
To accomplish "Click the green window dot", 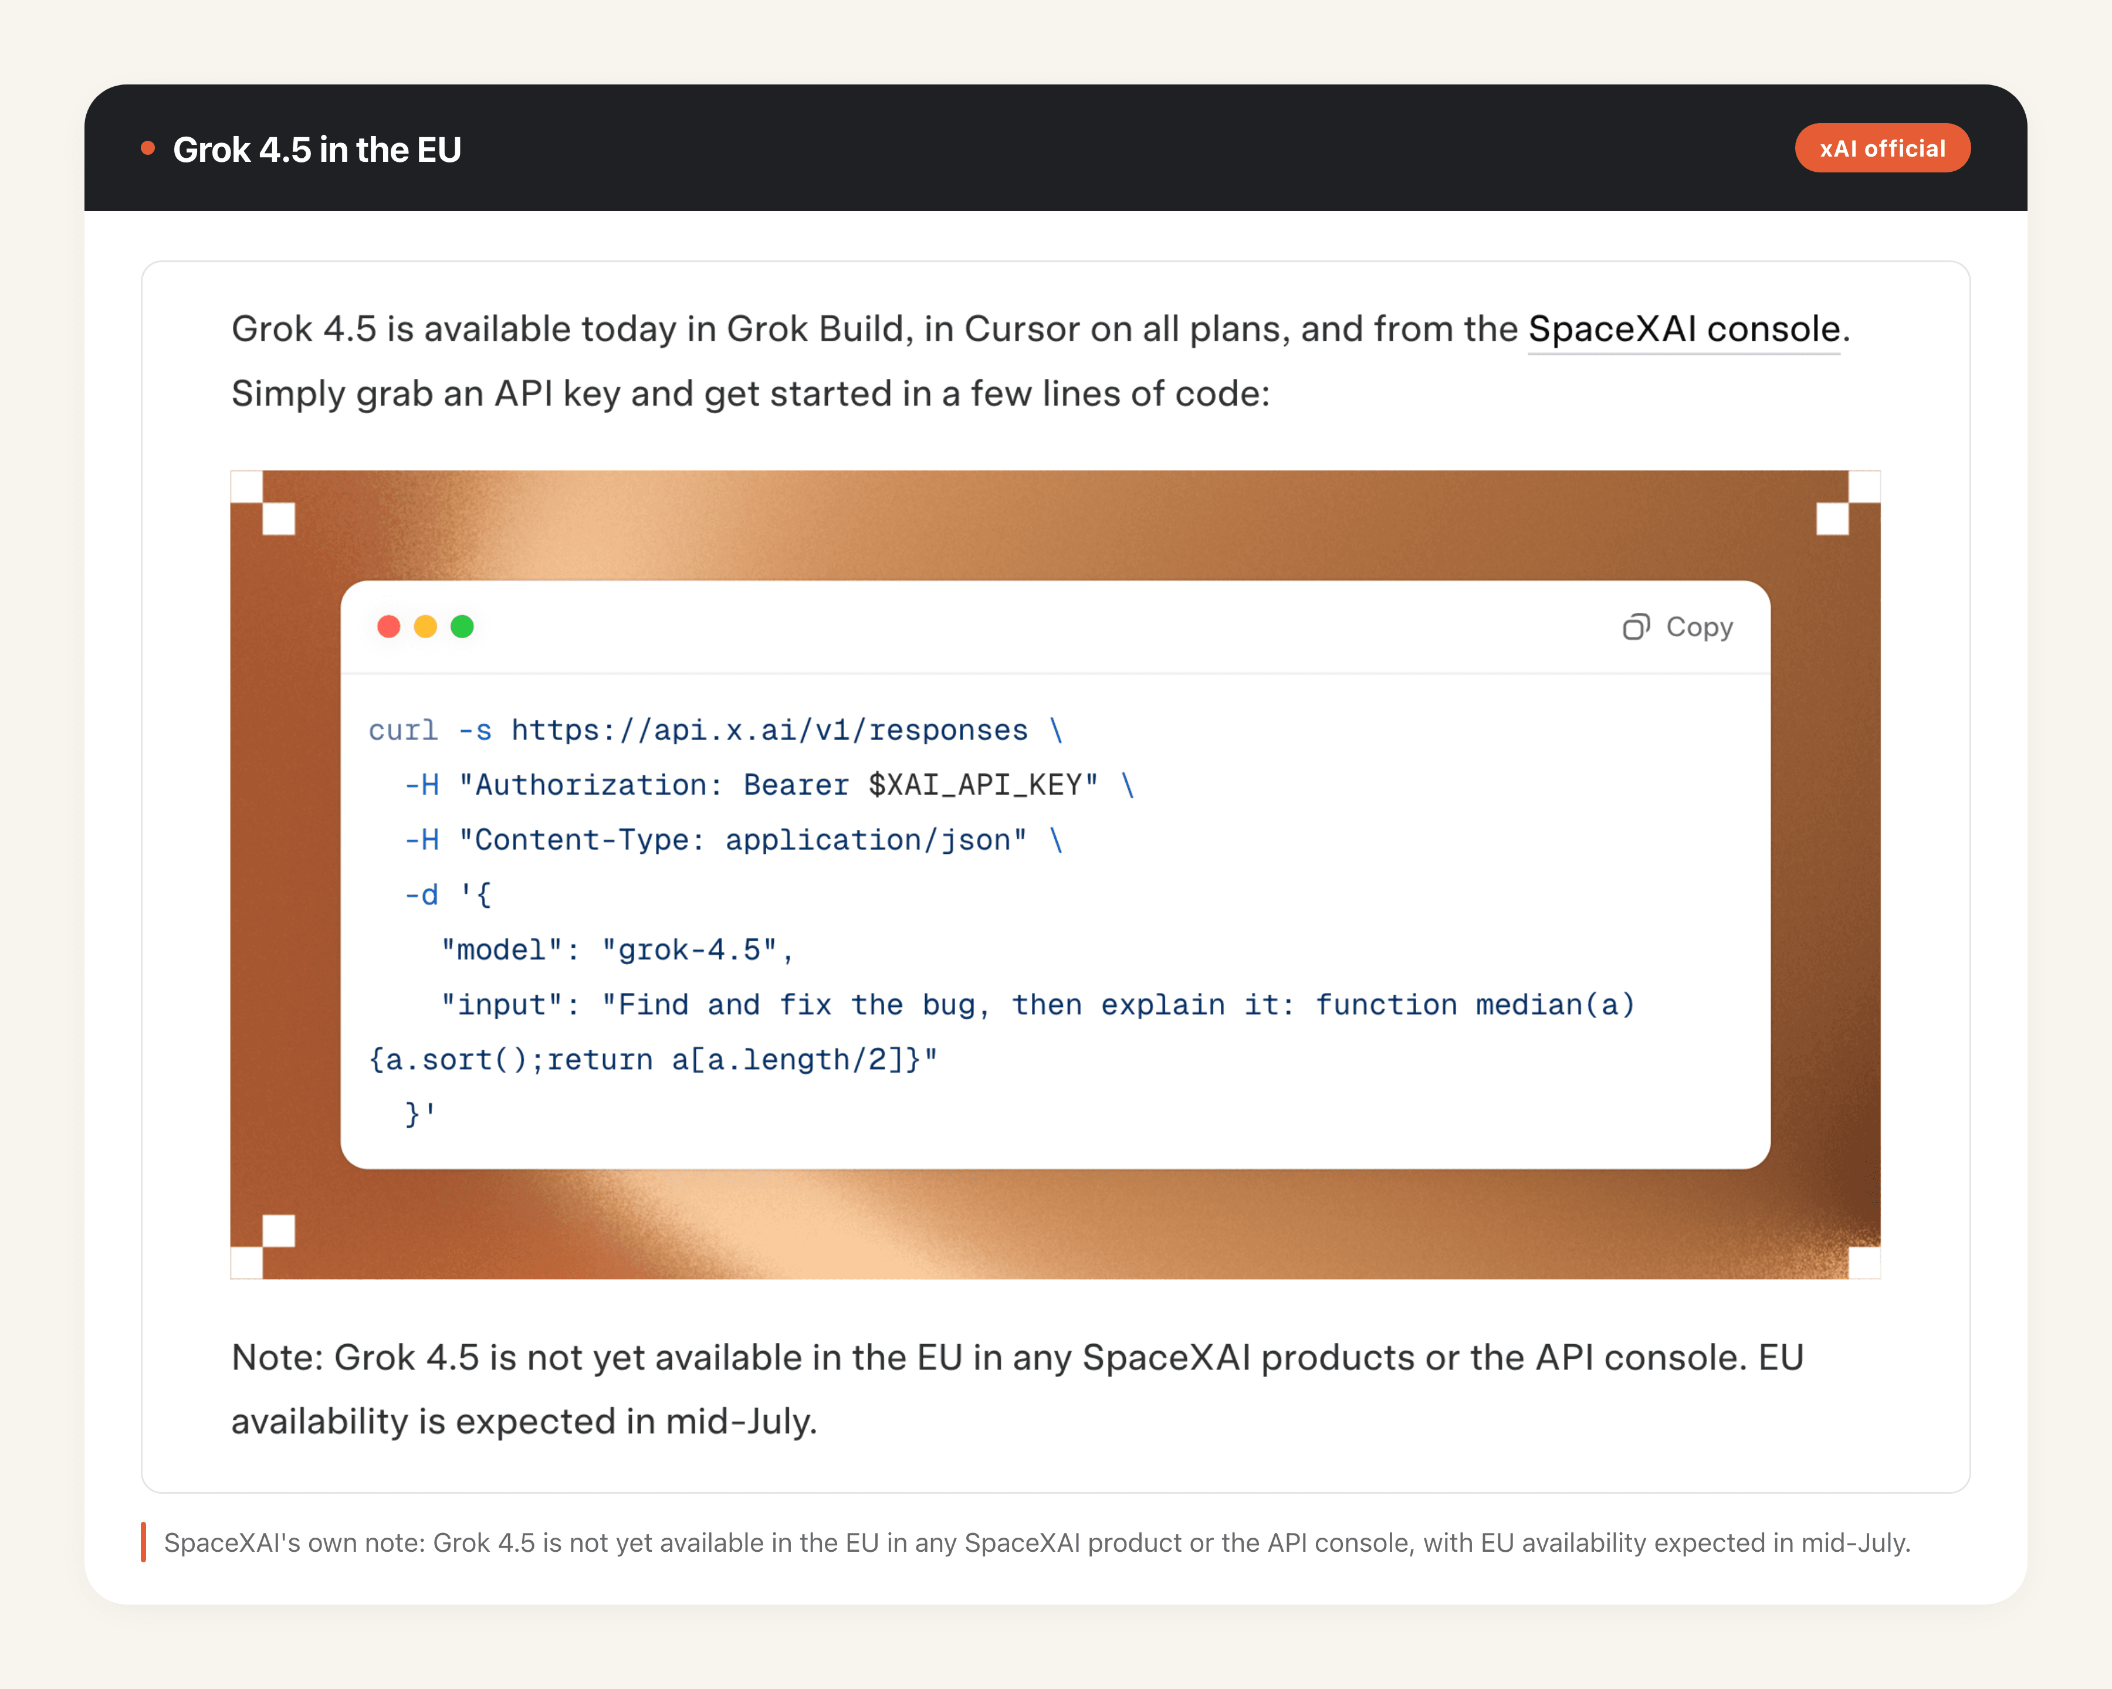I will pos(462,627).
